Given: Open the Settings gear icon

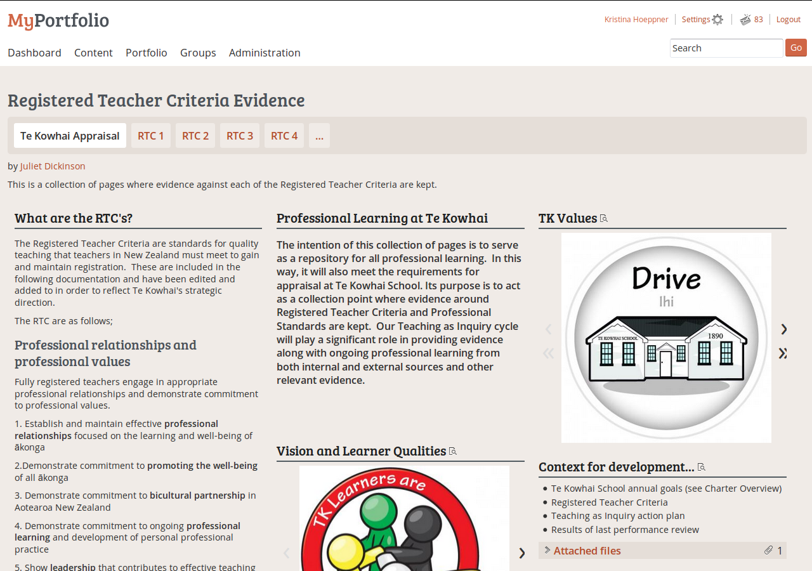Looking at the screenshot, I should pyautogui.click(x=717, y=20).
